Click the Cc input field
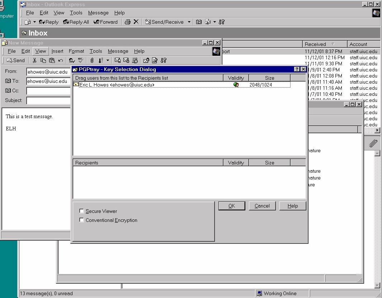The width and height of the screenshot is (382, 298). pos(48,91)
